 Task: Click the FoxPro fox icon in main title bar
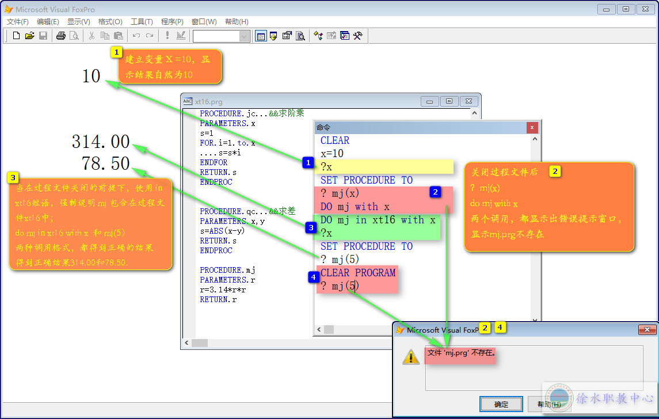click(x=9, y=9)
